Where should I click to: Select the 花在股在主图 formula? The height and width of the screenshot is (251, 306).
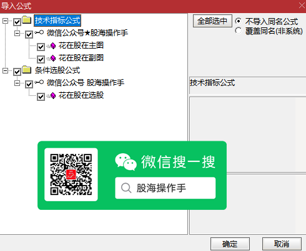[x=81, y=45]
